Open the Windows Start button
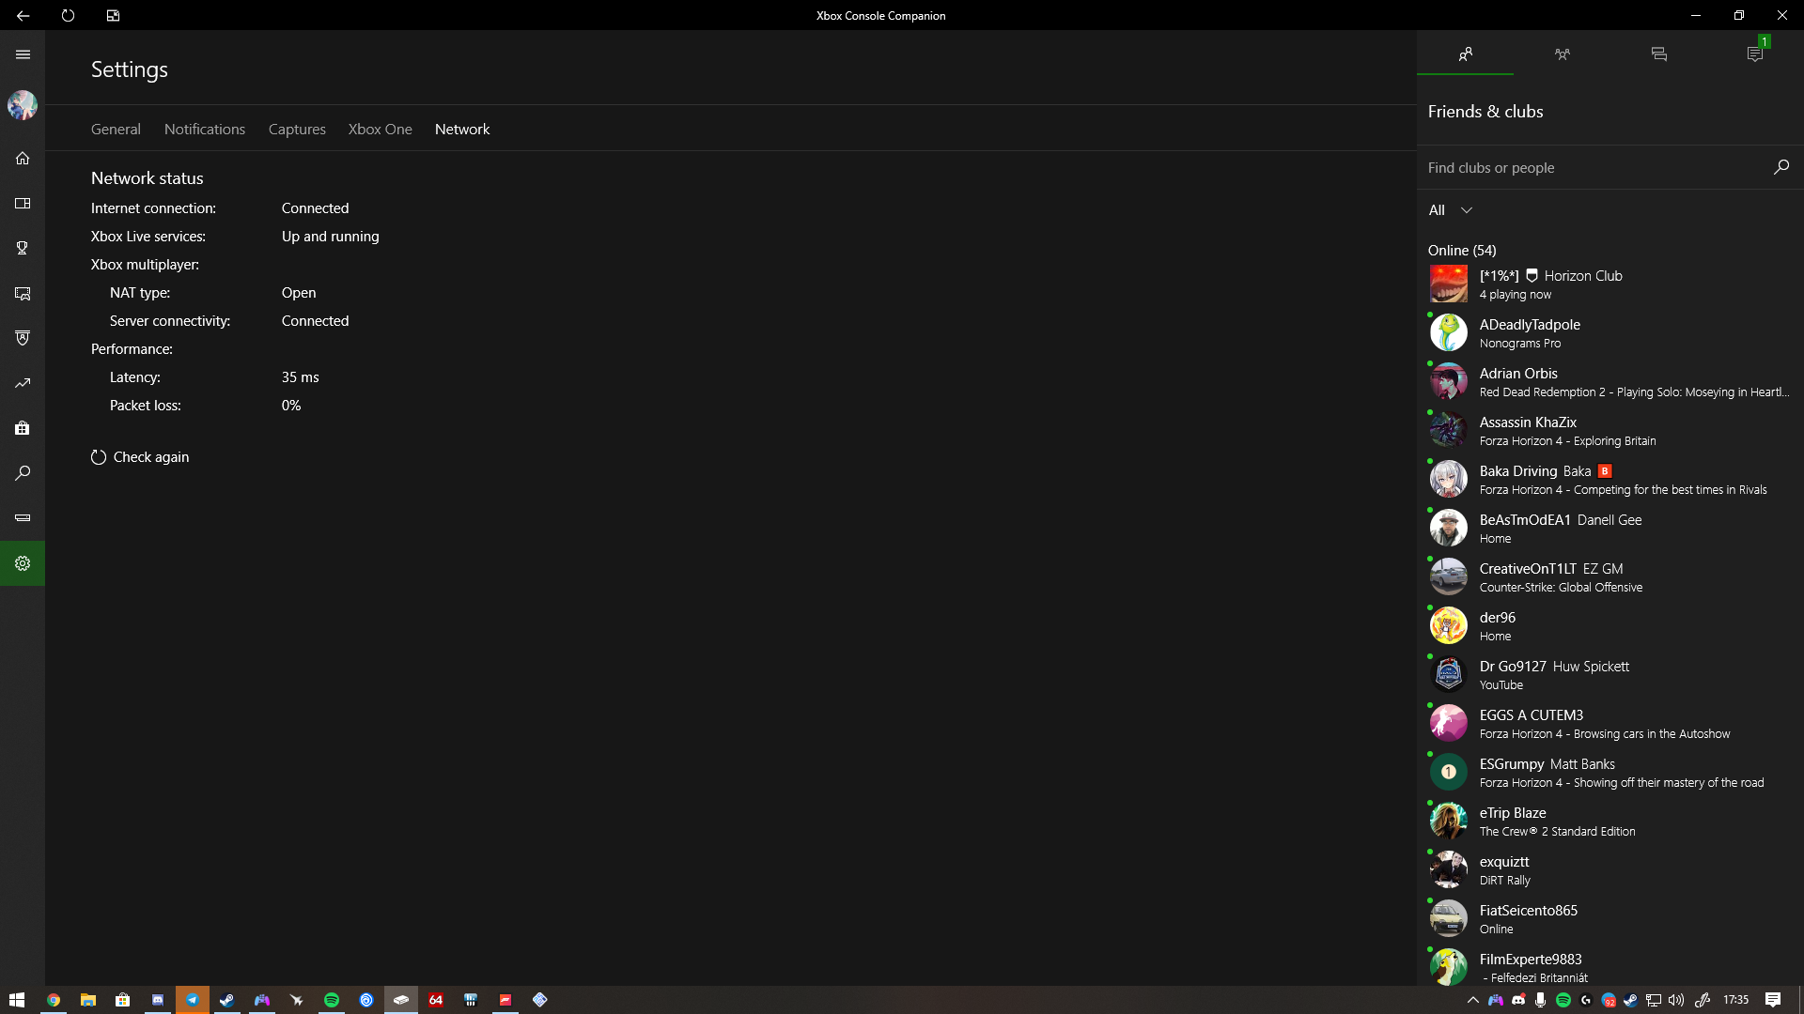The width and height of the screenshot is (1804, 1014). [17, 1000]
